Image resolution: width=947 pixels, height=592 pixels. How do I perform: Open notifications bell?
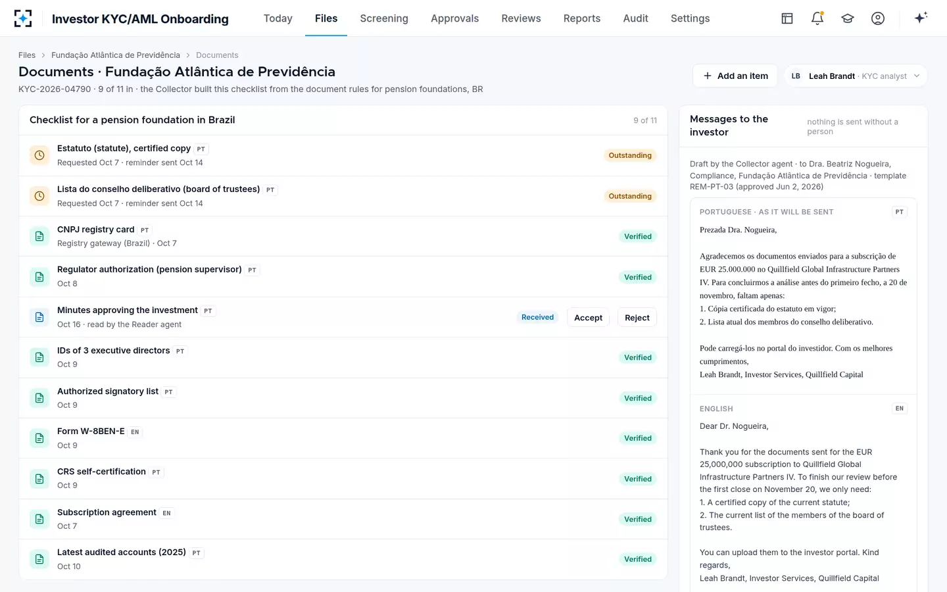tap(817, 18)
